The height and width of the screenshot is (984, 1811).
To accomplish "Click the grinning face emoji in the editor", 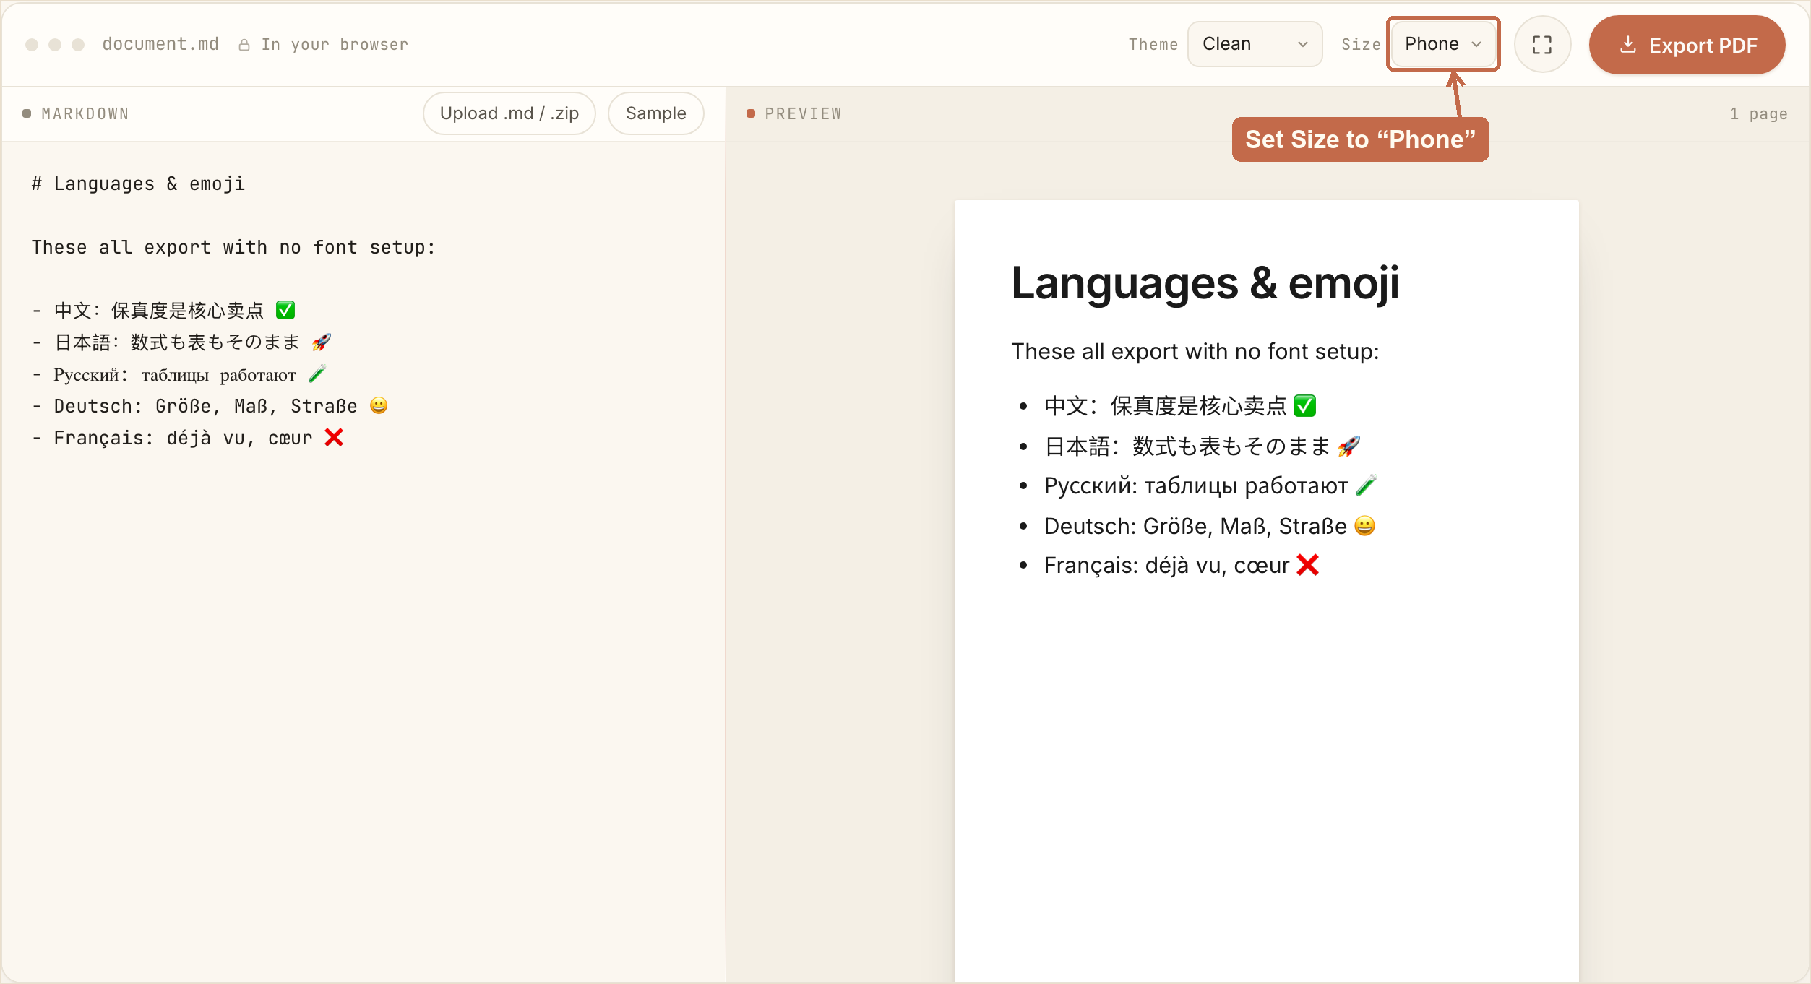I will point(379,405).
